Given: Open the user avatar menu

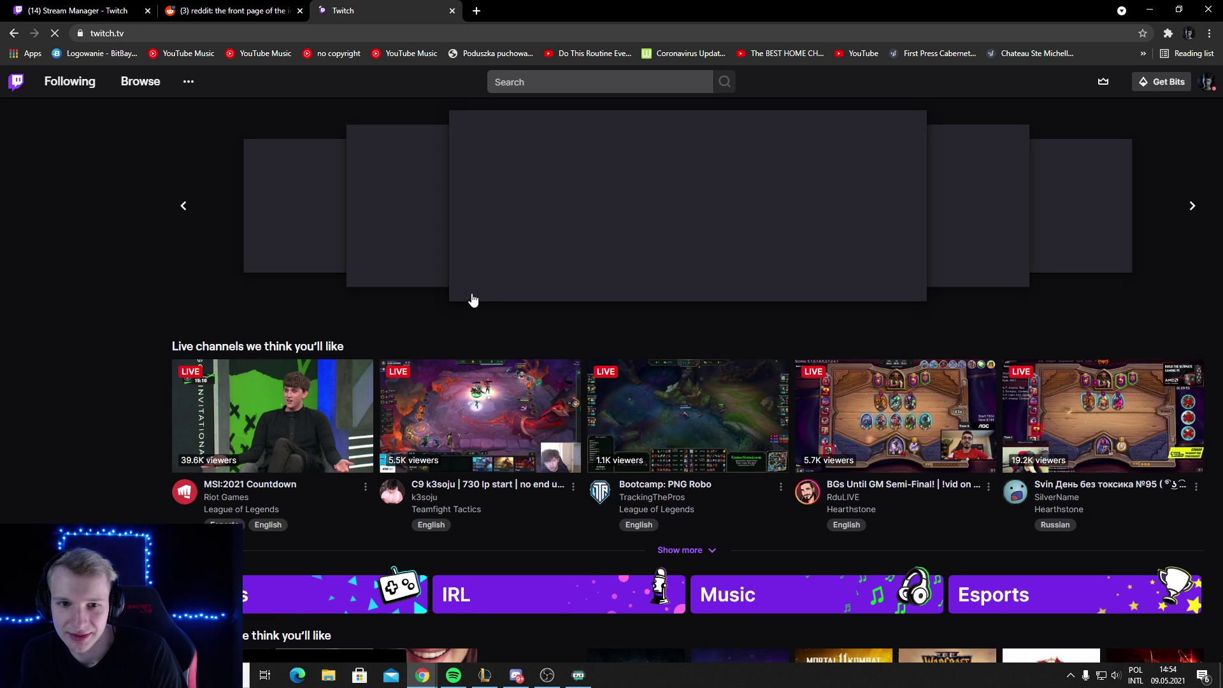Looking at the screenshot, I should [x=1207, y=82].
